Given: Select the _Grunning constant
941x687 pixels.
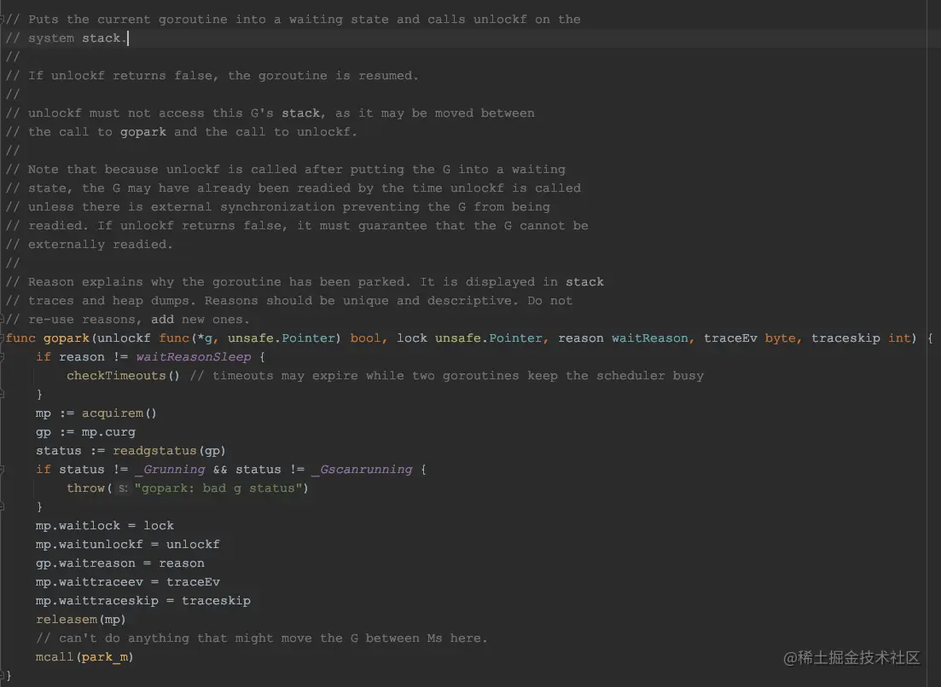Looking at the screenshot, I should click(171, 469).
